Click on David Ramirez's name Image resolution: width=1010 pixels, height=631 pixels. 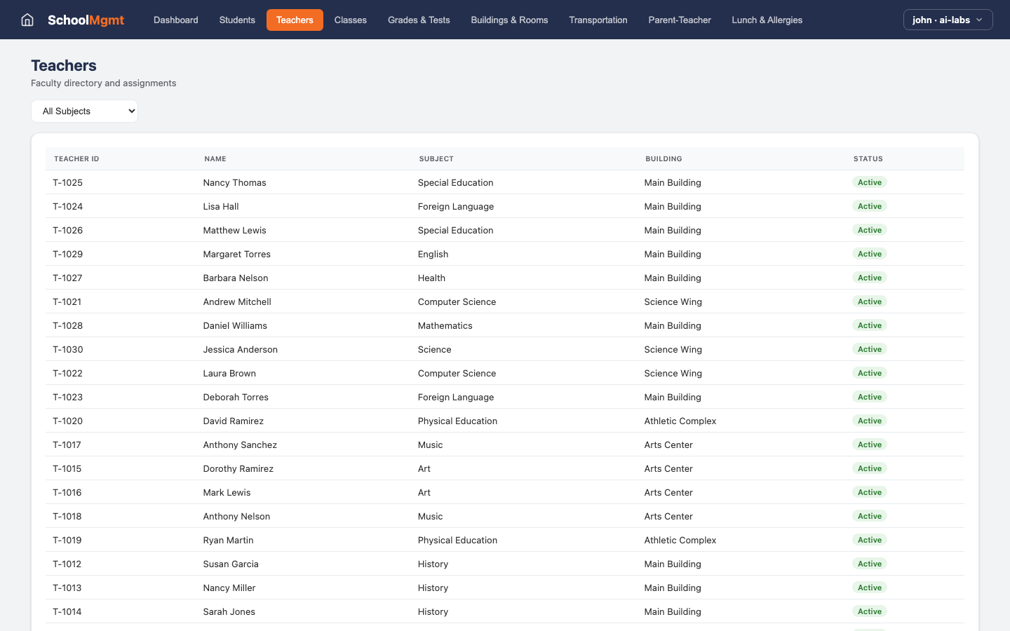233,421
